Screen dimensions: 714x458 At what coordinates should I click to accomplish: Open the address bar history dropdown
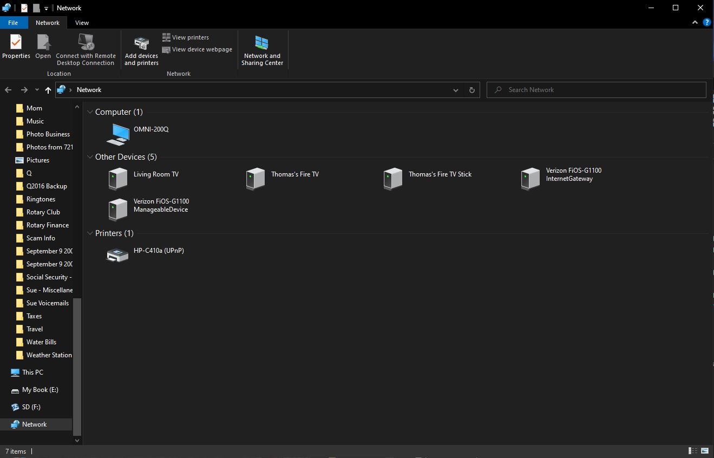coord(456,90)
